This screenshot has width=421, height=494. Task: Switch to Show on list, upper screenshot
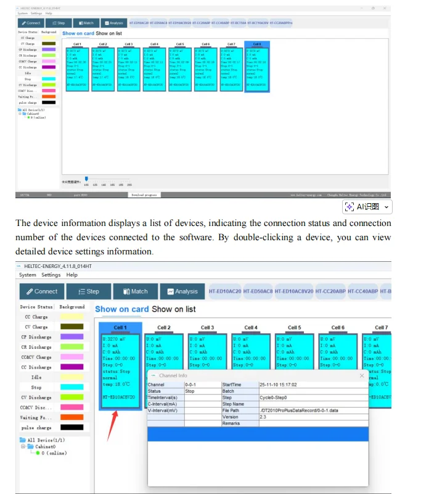[108, 33]
